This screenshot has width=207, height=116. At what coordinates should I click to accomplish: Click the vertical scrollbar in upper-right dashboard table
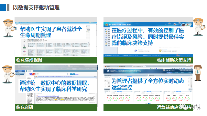click(x=191, y=82)
